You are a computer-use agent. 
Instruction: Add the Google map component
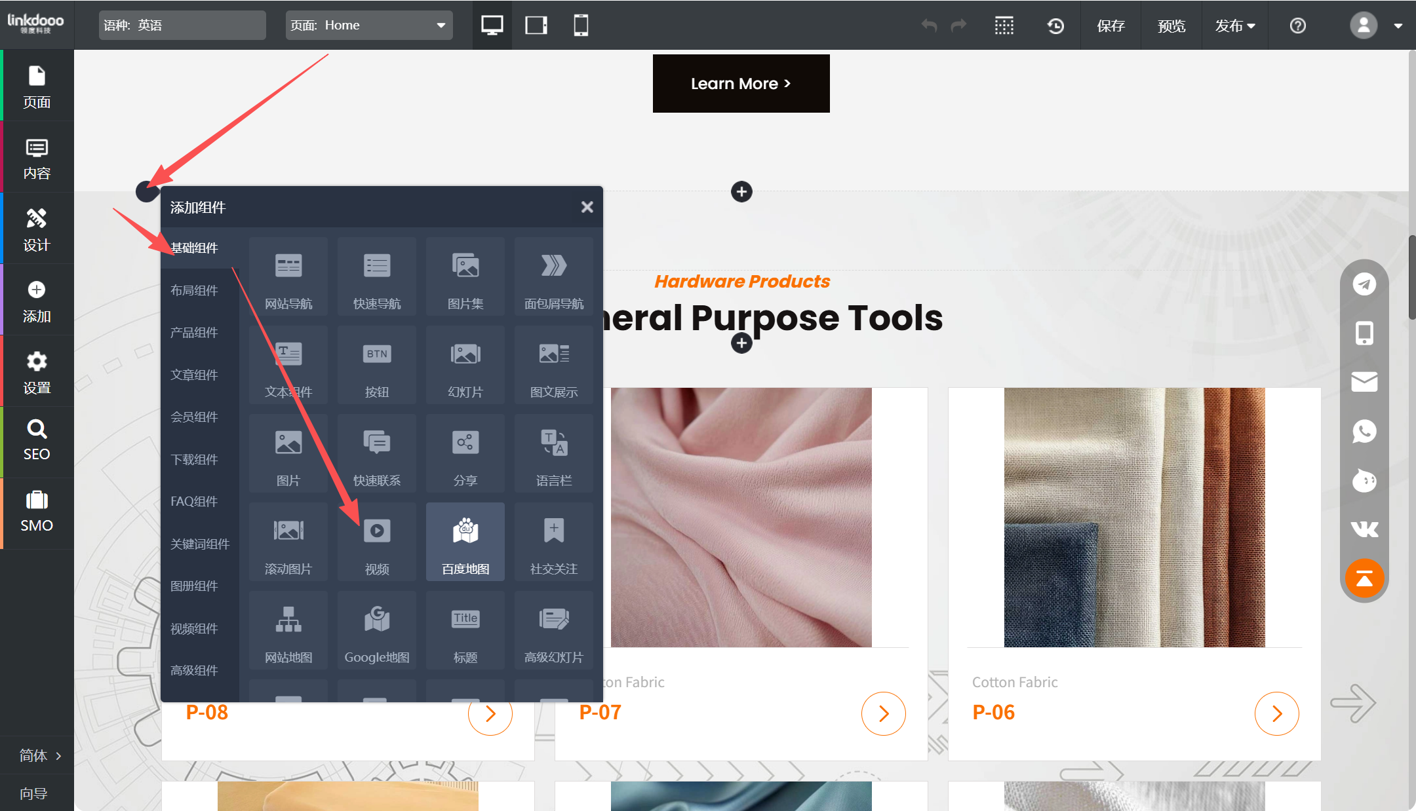click(377, 630)
